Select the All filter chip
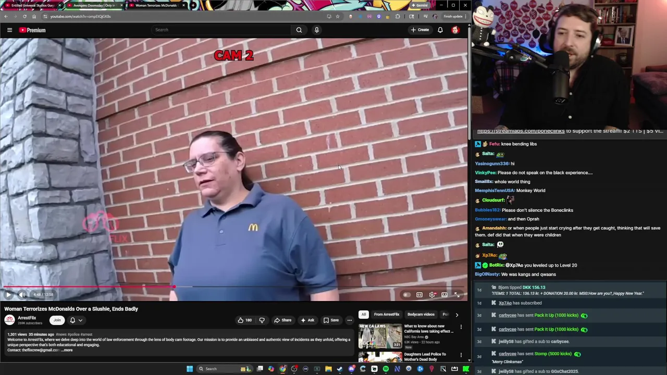The width and height of the screenshot is (667, 375). [363, 315]
